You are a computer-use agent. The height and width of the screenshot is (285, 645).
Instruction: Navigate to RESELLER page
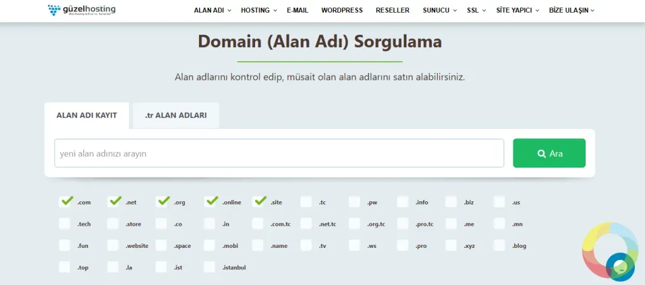392,10
